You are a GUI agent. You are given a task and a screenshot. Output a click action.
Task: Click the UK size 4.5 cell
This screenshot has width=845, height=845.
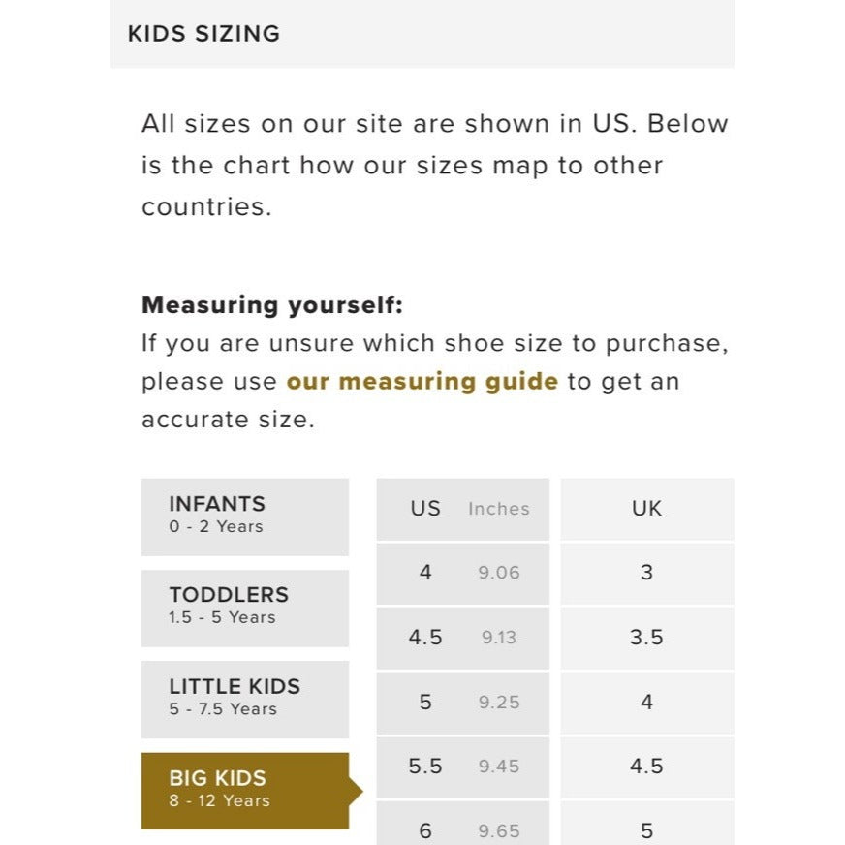coord(646,767)
